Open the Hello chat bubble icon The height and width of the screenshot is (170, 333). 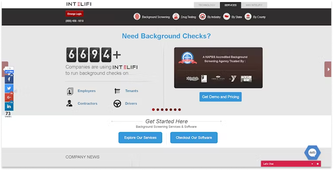(312, 152)
